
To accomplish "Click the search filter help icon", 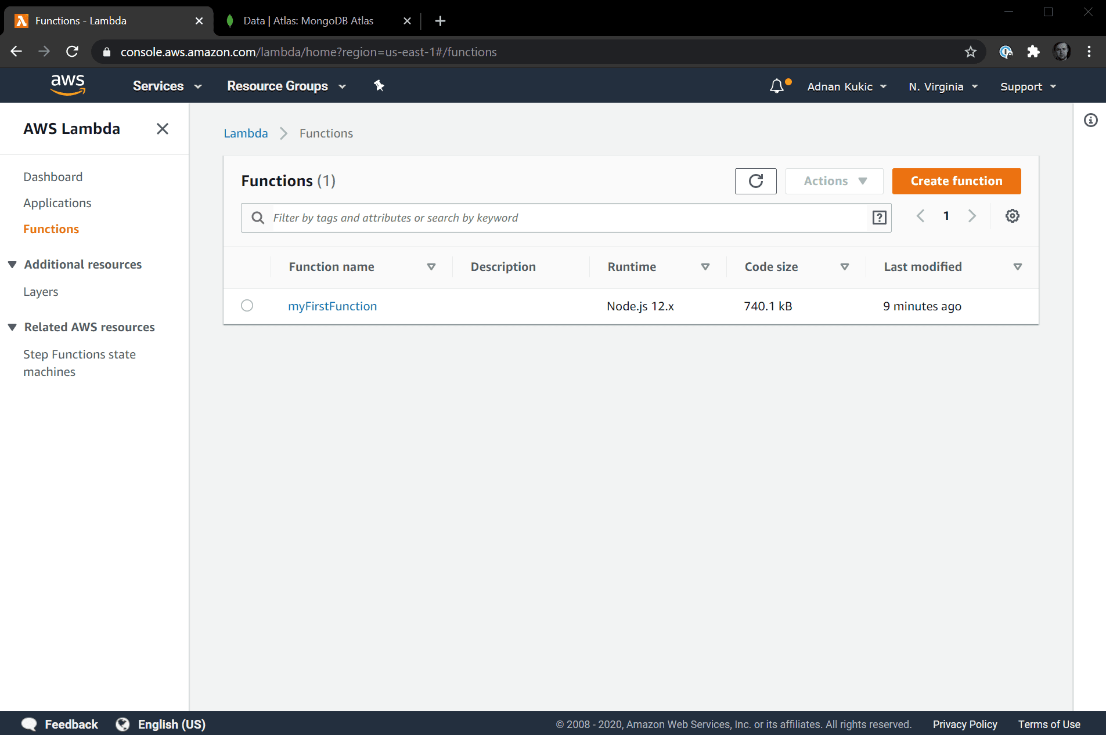I will click(x=879, y=218).
